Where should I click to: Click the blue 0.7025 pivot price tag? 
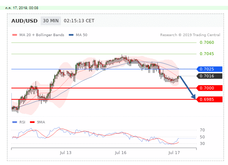(209, 69)
